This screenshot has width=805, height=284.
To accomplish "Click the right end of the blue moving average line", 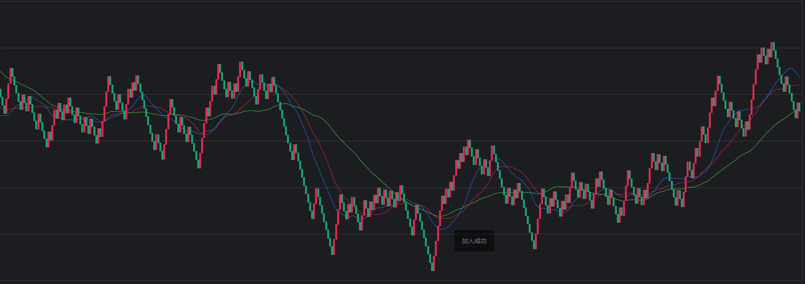I will (x=799, y=77).
